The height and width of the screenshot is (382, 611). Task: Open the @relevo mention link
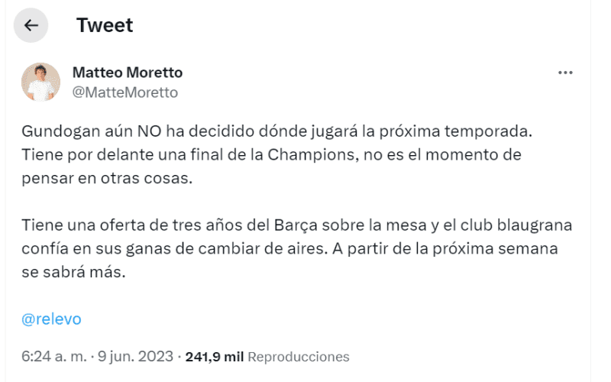[51, 319]
